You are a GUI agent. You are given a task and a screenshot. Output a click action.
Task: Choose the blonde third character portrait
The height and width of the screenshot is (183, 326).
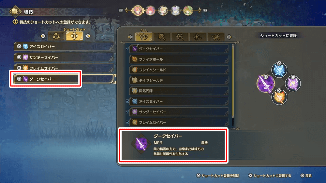pyautogui.click(x=163, y=10)
